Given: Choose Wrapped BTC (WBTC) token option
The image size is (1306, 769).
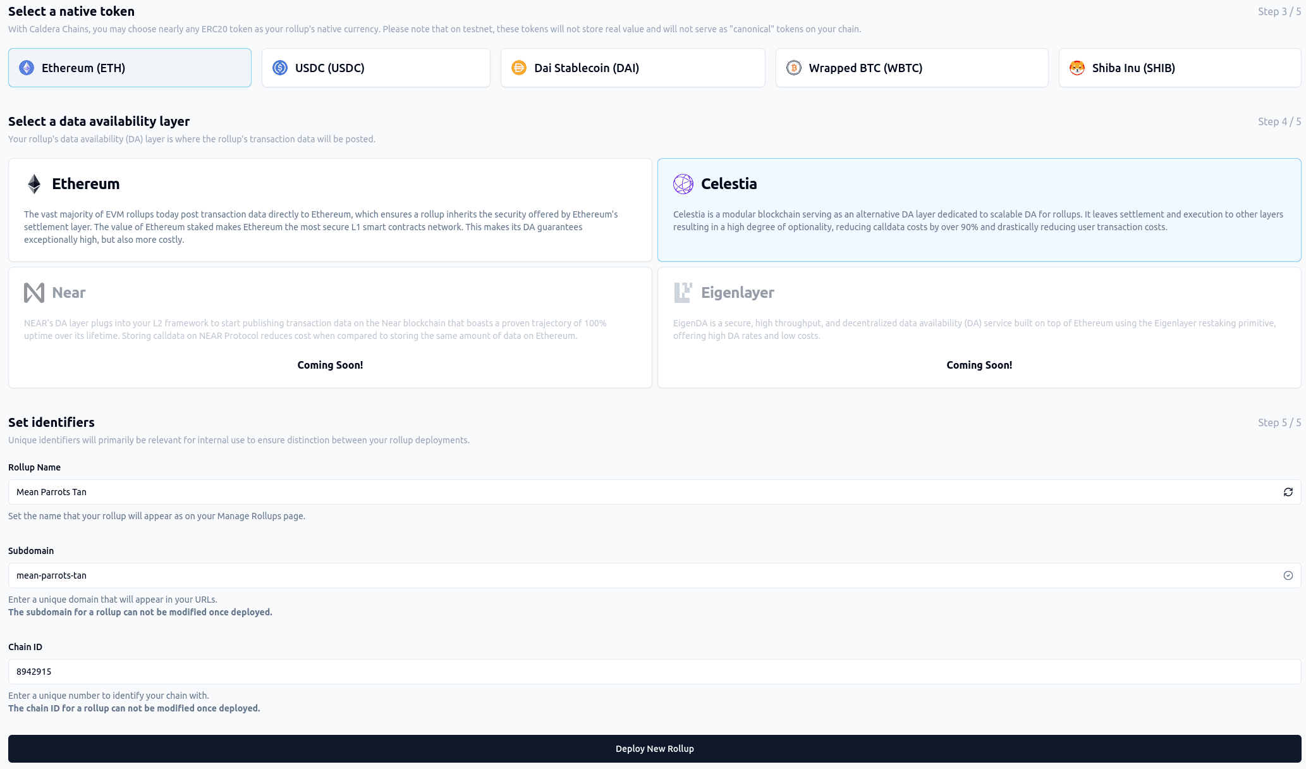Looking at the screenshot, I should 912,68.
